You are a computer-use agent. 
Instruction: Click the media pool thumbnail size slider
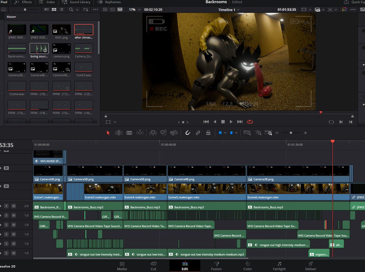(25, 10)
